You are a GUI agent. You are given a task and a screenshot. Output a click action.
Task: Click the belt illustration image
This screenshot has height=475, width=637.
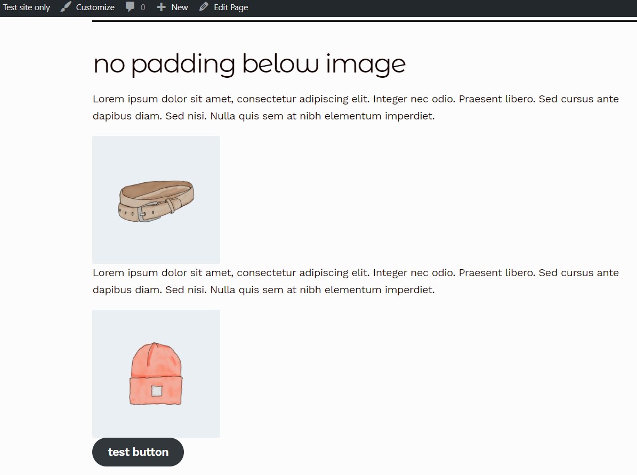156,200
